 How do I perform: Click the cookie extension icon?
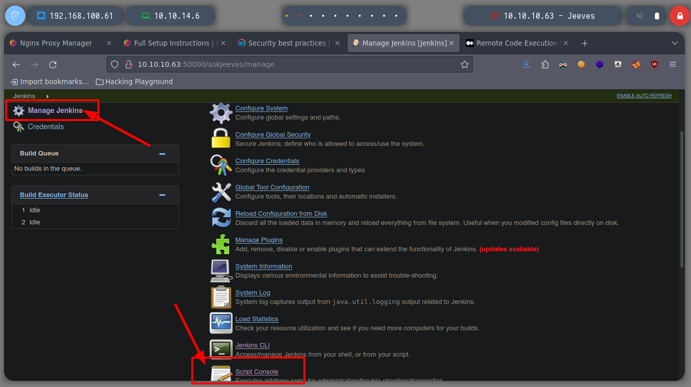581,64
